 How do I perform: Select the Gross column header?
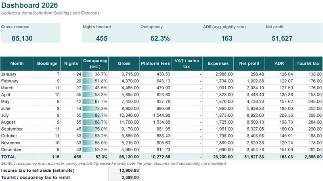click(124, 64)
